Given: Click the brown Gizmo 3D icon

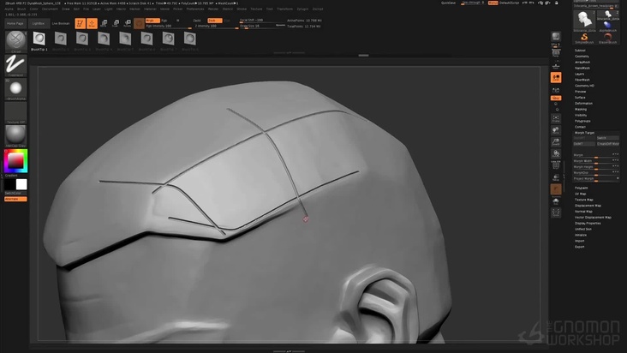Looking at the screenshot, I should click(139, 23).
